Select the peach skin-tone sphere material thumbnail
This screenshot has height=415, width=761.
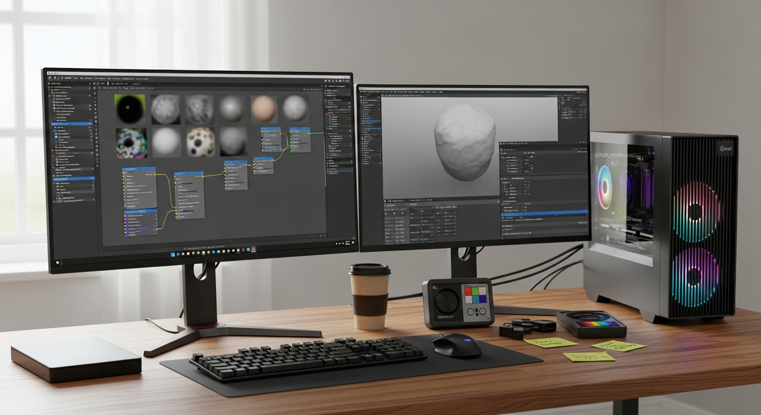pyautogui.click(x=264, y=109)
